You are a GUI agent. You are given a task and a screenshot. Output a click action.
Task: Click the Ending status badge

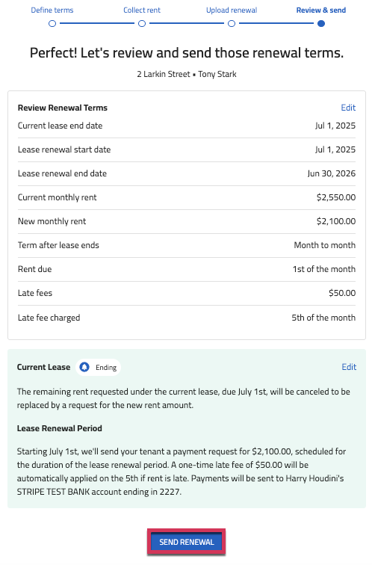point(99,367)
